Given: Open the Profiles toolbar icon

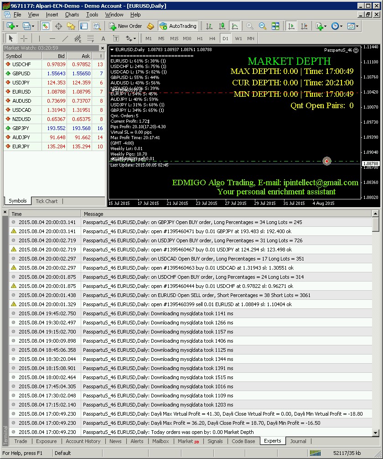Looking at the screenshot, I should click(26, 26).
